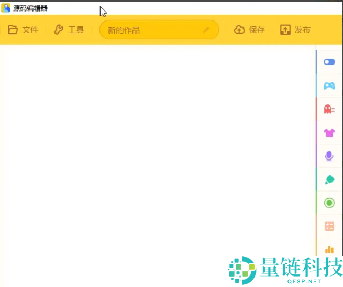
Task: Select the green Pen drawing category
Action: click(329, 179)
